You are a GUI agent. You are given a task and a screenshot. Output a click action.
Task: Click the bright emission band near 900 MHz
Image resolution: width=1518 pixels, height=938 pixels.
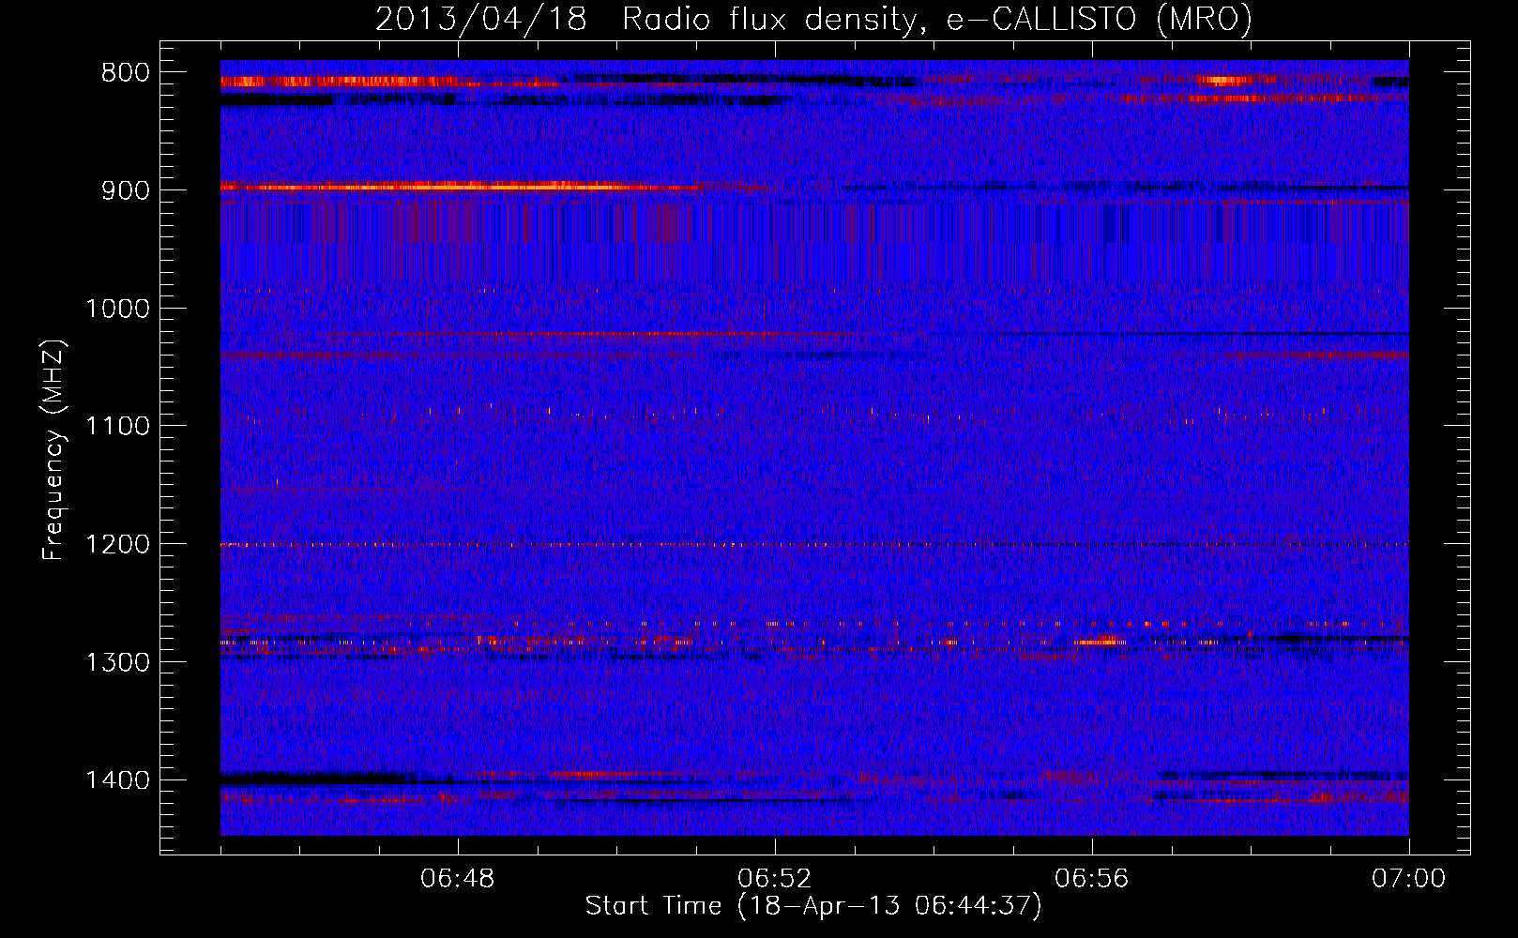click(462, 187)
